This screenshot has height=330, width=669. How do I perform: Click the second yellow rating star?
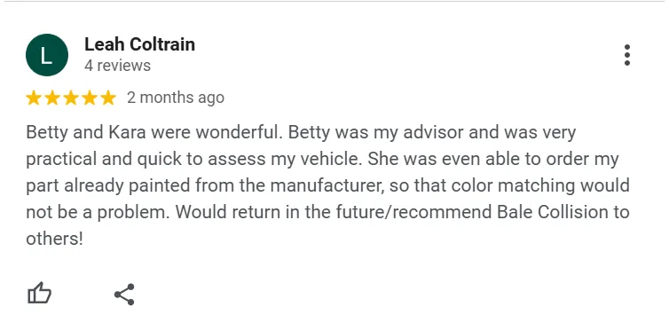point(52,98)
